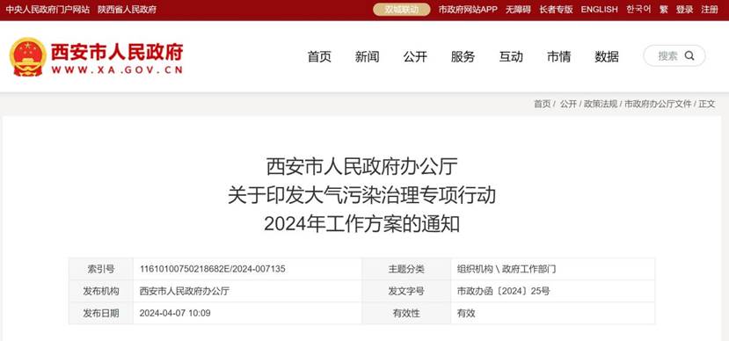Switch site language to ENGLISH

[599, 10]
